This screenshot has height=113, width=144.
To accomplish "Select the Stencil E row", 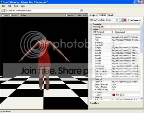I will pos(116,61).
